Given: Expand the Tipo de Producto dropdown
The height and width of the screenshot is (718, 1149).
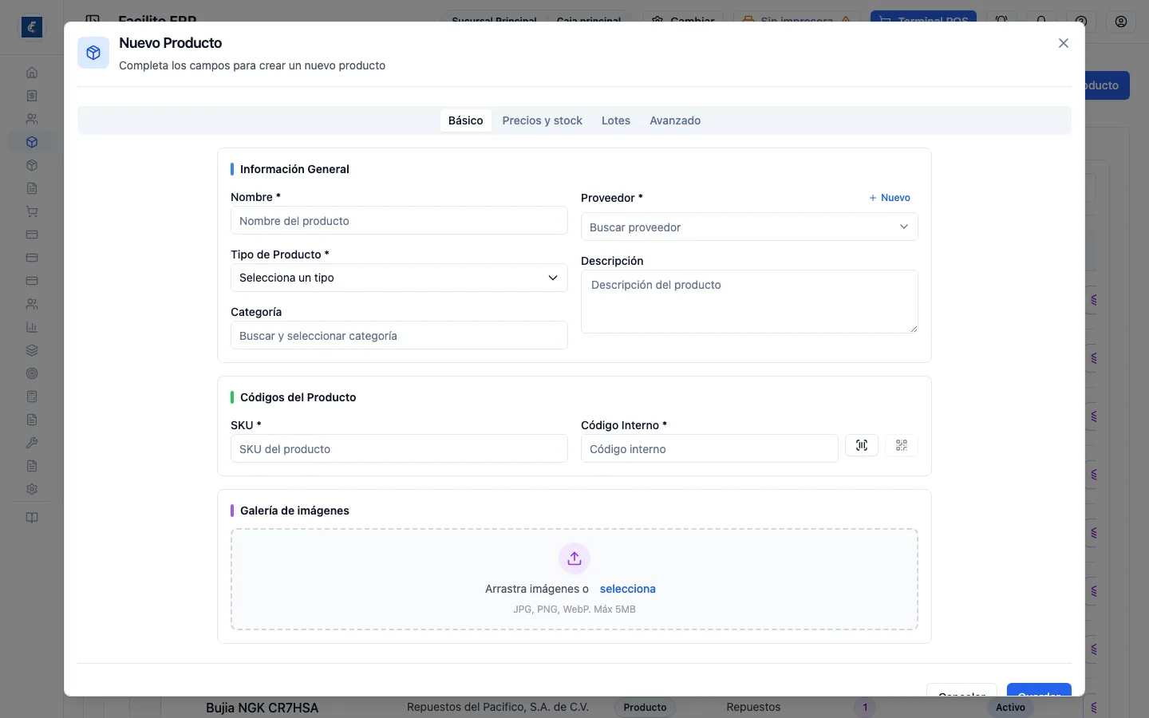Looking at the screenshot, I should click(399, 278).
